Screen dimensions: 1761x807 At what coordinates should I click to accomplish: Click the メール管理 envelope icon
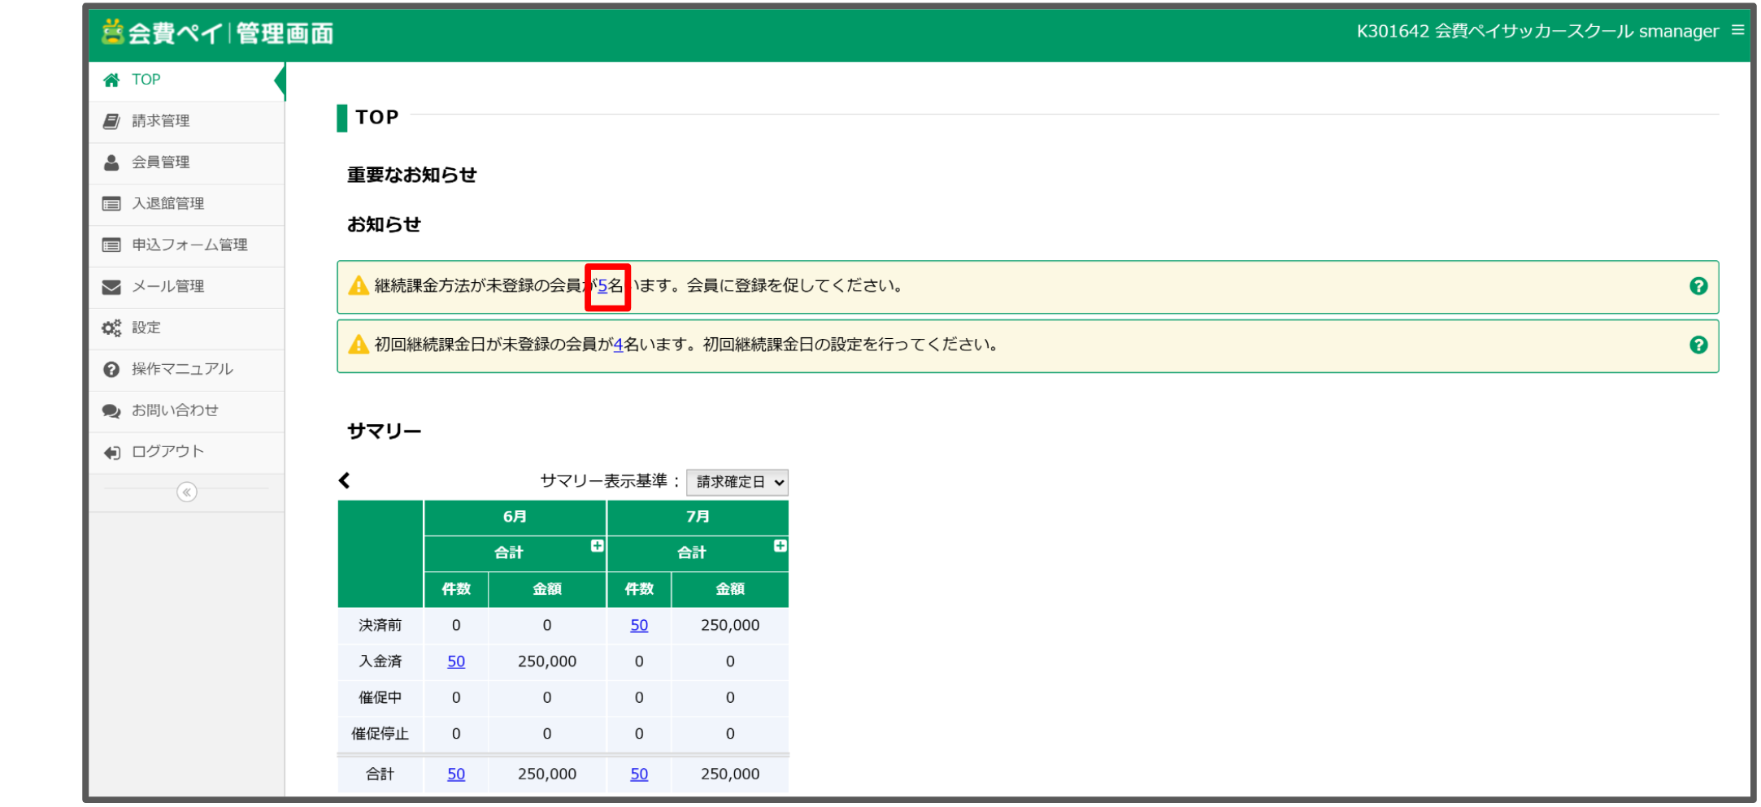pos(111,286)
